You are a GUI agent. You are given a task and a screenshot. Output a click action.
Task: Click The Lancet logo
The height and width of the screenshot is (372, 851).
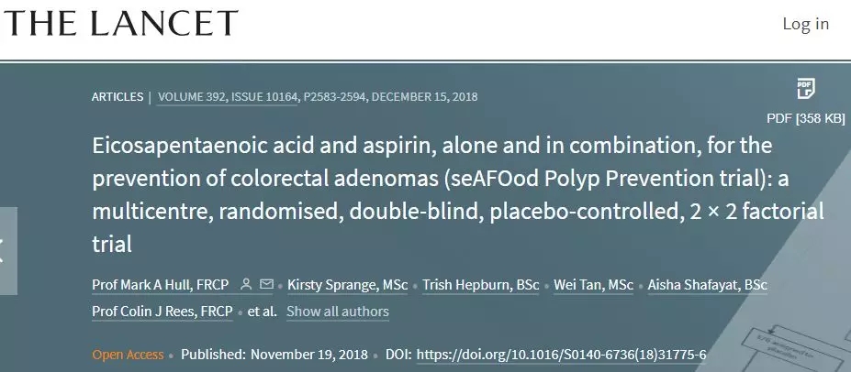tap(119, 23)
